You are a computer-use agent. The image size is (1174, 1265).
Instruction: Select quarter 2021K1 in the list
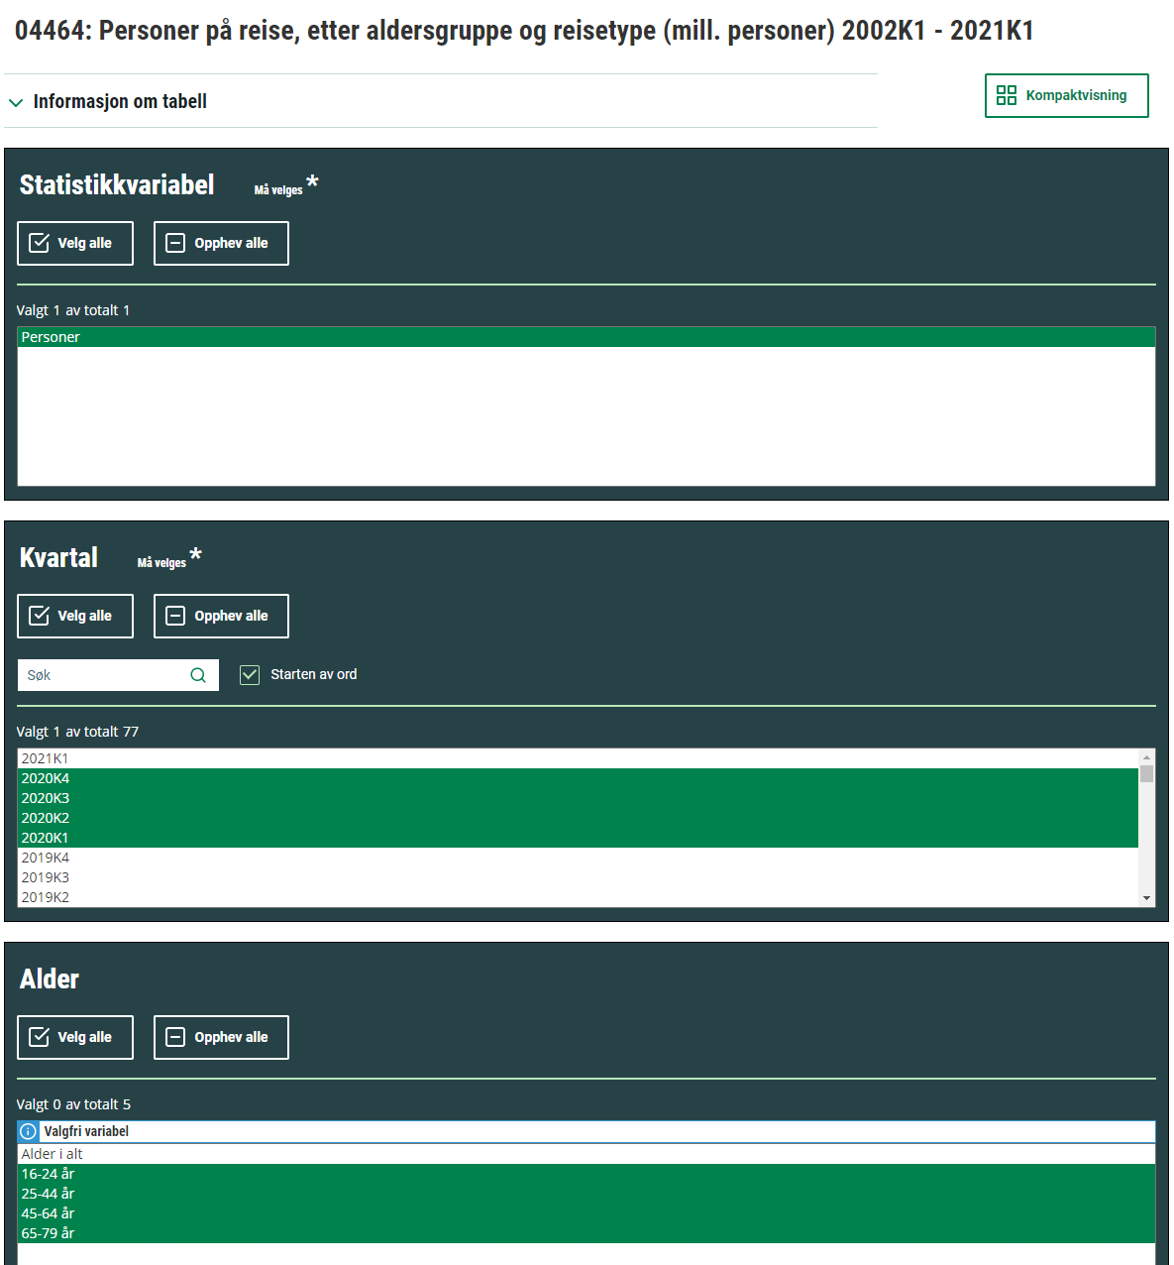(578, 758)
